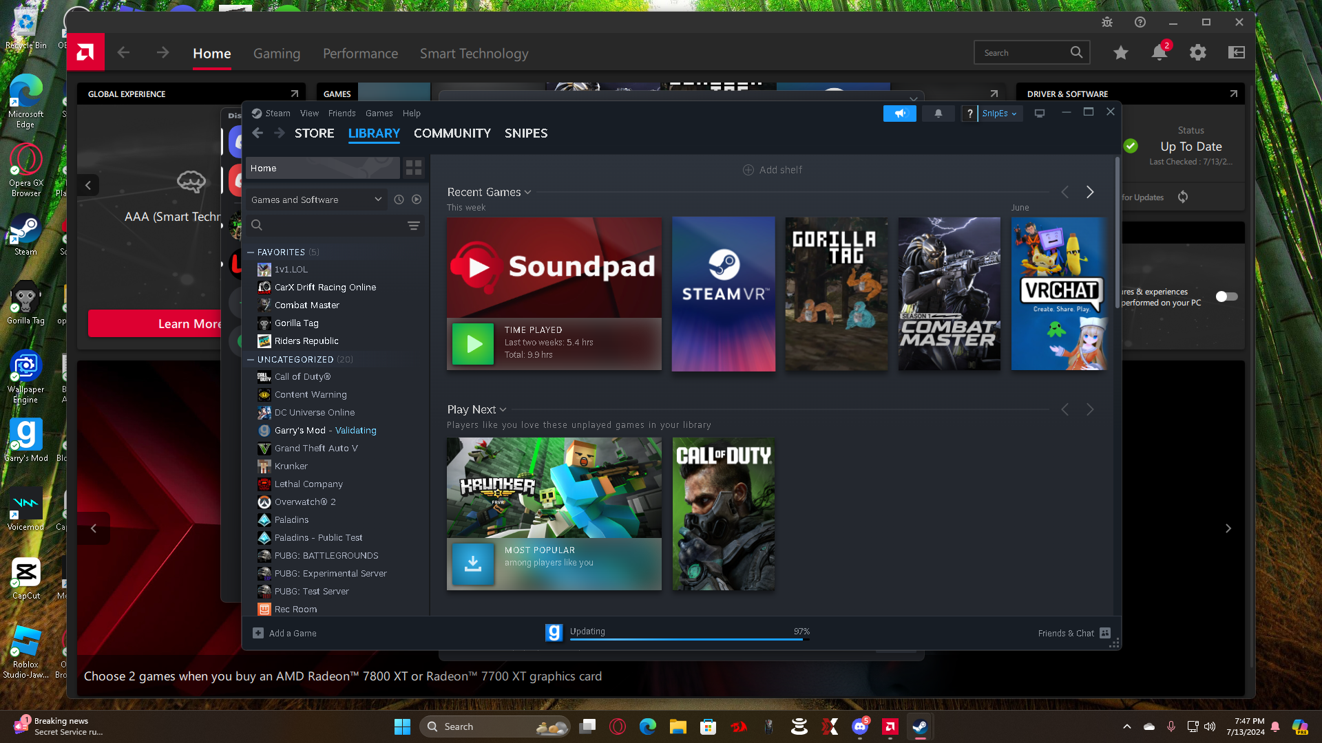Open AMD notifications bell

1160,52
